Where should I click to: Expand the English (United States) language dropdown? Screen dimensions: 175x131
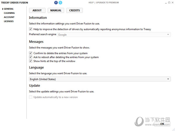[x=100, y=79]
